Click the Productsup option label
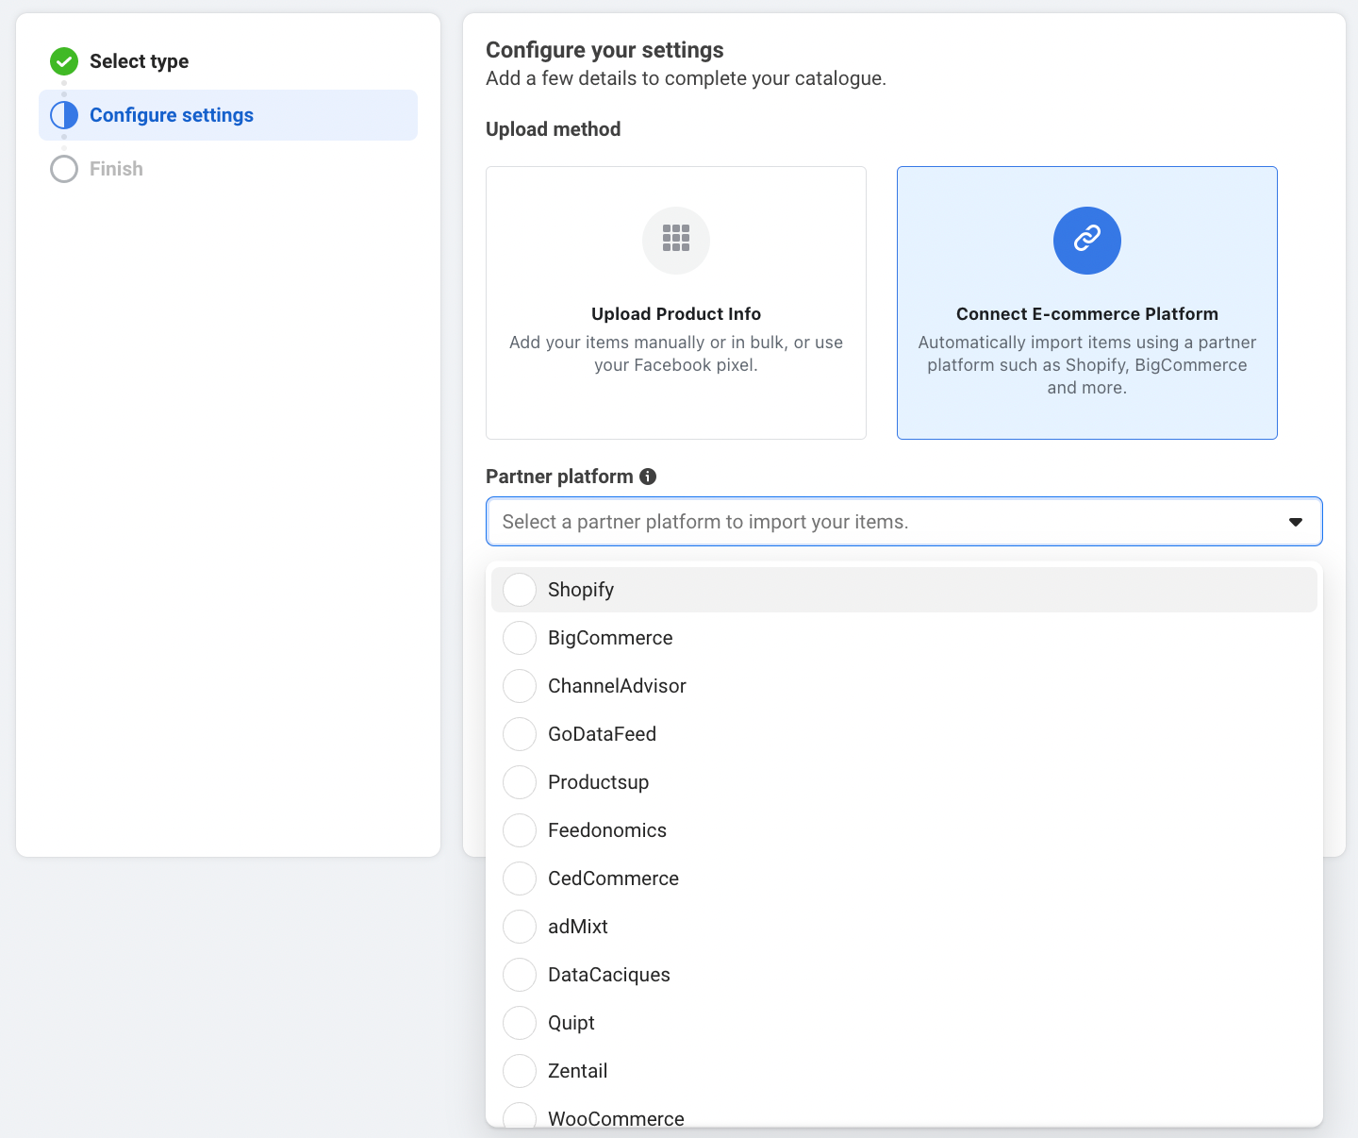Viewport: 1358px width, 1138px height. point(598,782)
